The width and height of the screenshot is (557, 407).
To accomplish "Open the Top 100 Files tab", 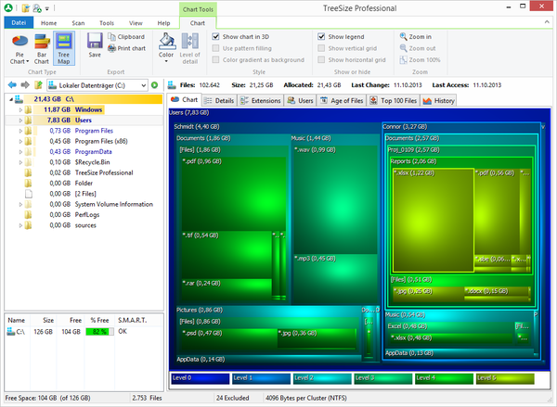I will click(x=394, y=101).
